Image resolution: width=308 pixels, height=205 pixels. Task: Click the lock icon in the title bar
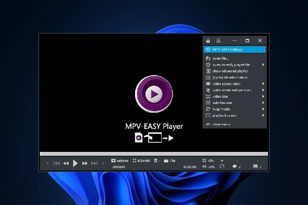coord(208,41)
